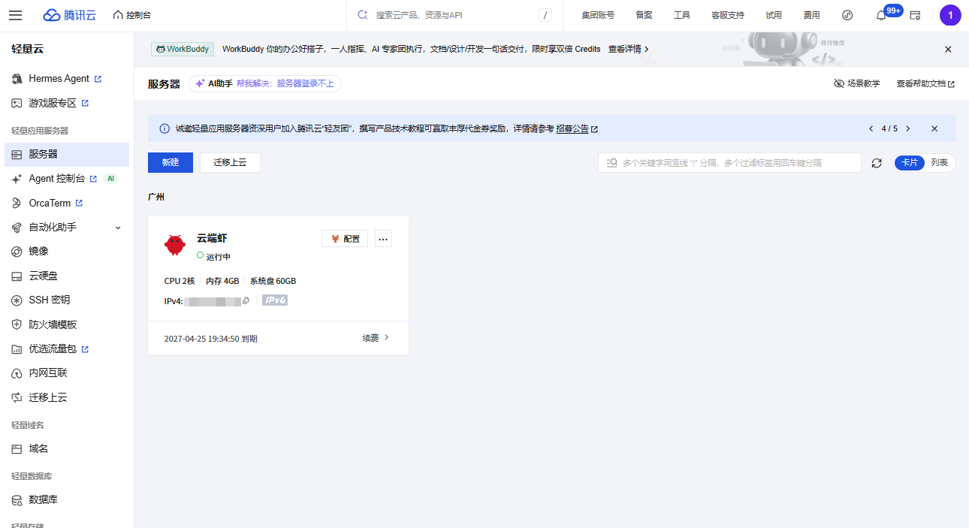Focus the server keyword filter field
This screenshot has width=969, height=528.
click(x=729, y=163)
